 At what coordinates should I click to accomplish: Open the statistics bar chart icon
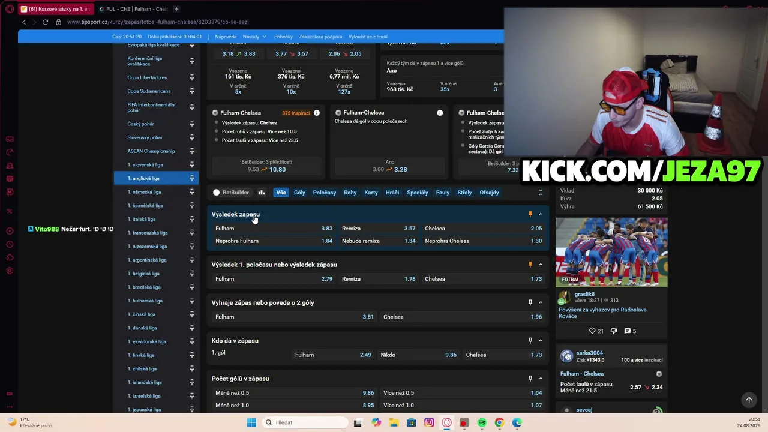click(262, 193)
